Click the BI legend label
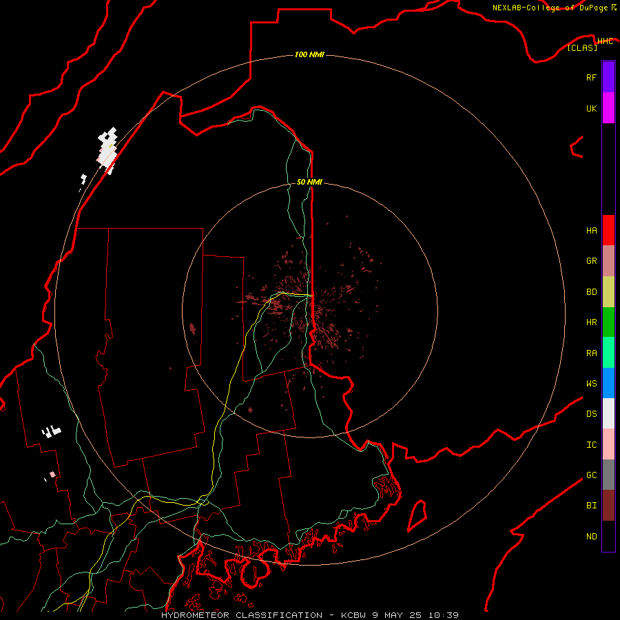620x620 pixels. tap(591, 506)
